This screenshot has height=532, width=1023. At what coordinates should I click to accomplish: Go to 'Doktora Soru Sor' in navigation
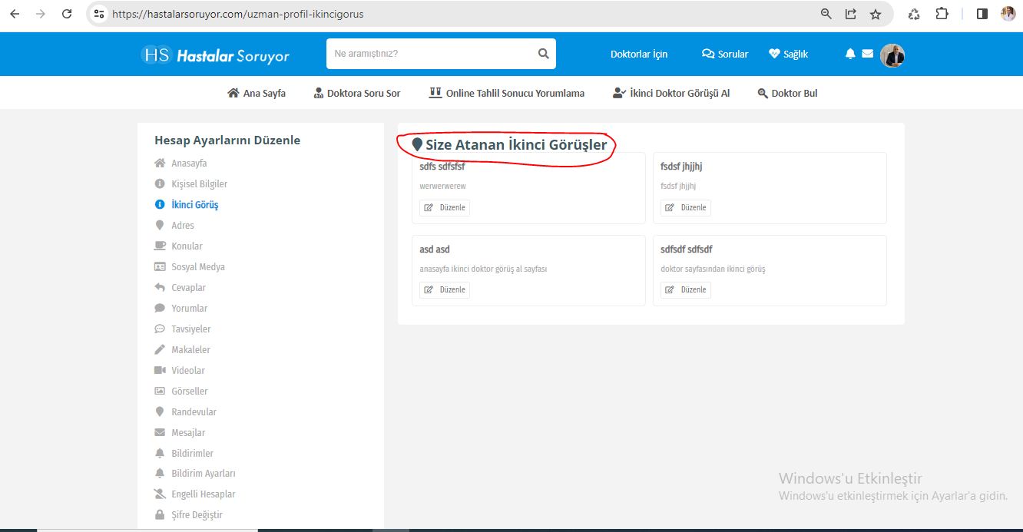click(x=357, y=93)
